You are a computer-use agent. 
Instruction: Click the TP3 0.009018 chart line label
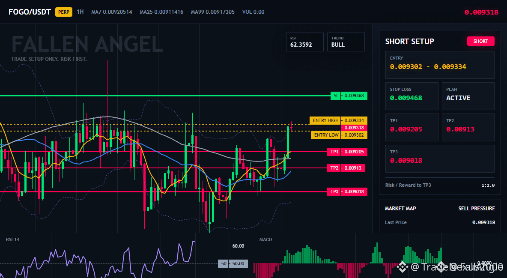[347, 191]
